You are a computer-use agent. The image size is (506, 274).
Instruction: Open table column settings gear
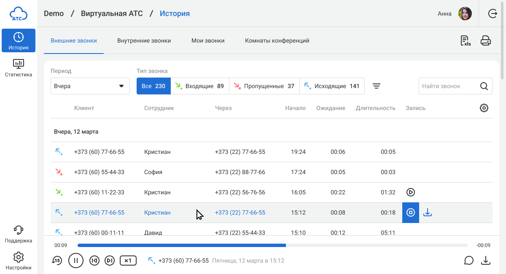coord(484,108)
